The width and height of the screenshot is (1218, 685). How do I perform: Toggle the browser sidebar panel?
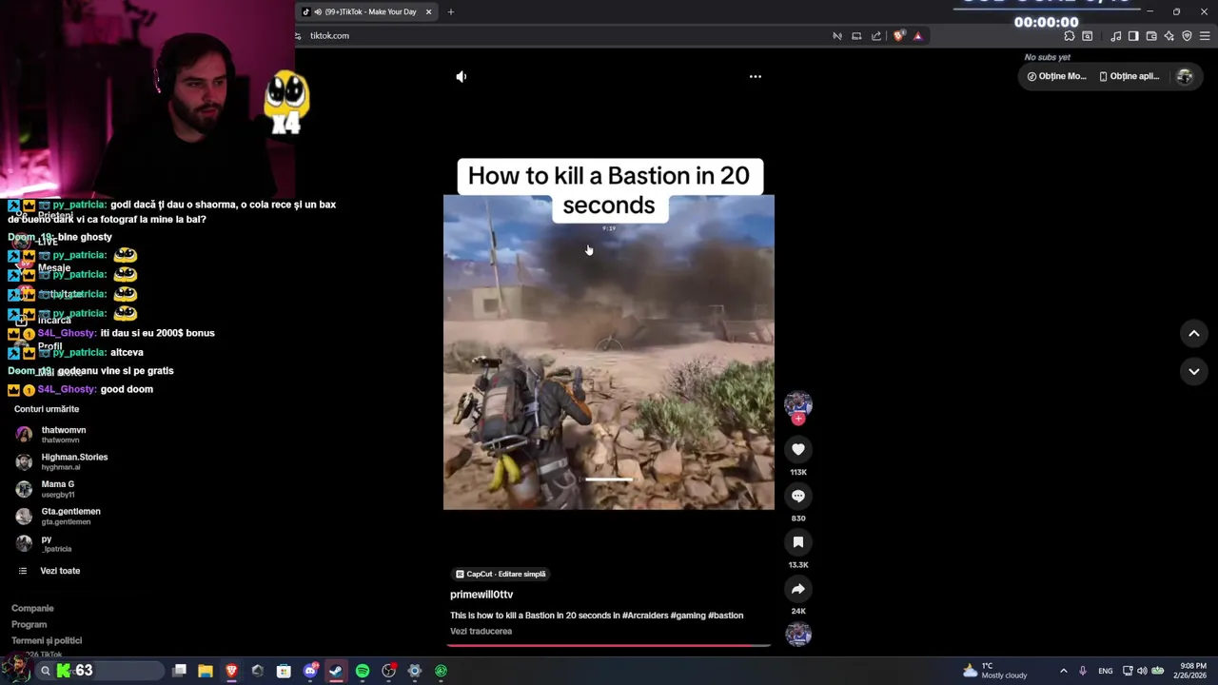coord(1133,36)
